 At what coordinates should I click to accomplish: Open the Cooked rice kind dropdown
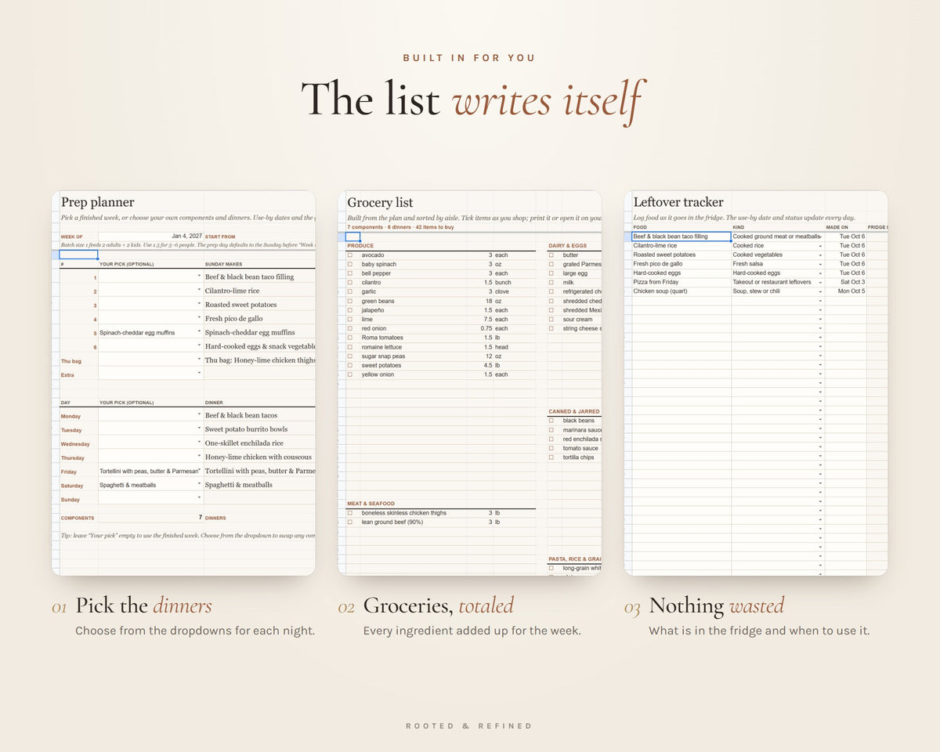pos(820,246)
